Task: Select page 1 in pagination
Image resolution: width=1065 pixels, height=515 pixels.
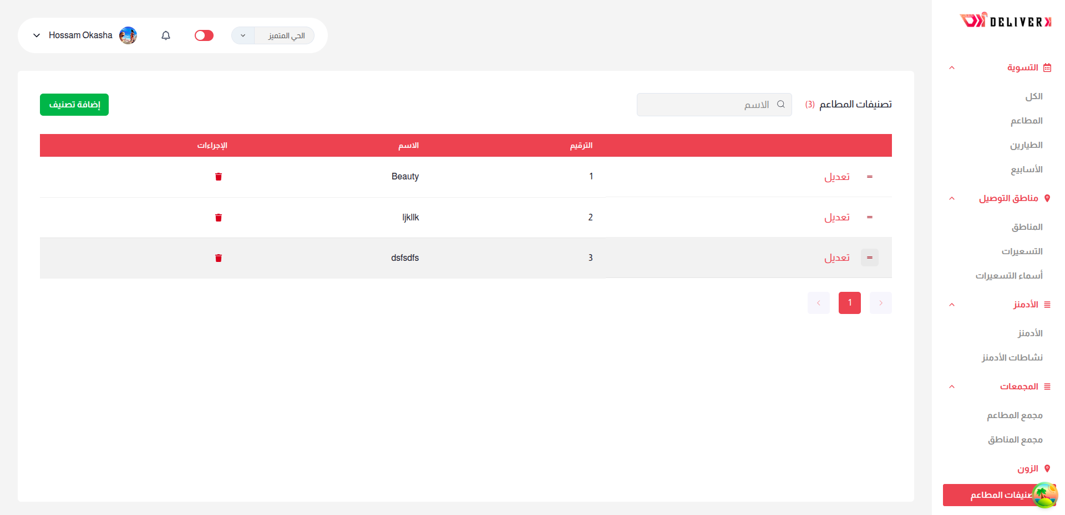Action: tap(849, 303)
